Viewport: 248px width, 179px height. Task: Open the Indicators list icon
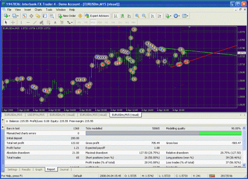pos(167,16)
